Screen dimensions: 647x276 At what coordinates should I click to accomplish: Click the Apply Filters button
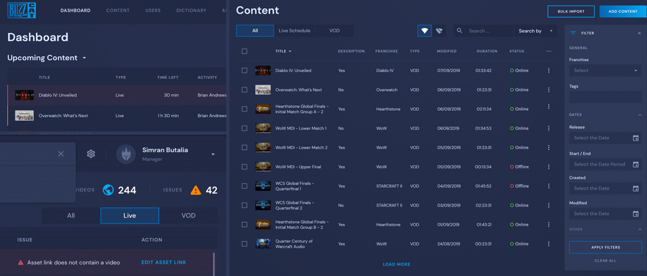point(606,247)
